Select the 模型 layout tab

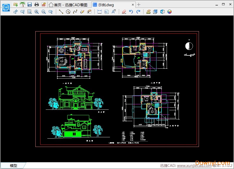(x=14, y=166)
